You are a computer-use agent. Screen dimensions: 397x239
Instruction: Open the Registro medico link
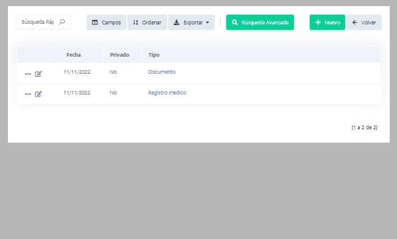point(167,93)
